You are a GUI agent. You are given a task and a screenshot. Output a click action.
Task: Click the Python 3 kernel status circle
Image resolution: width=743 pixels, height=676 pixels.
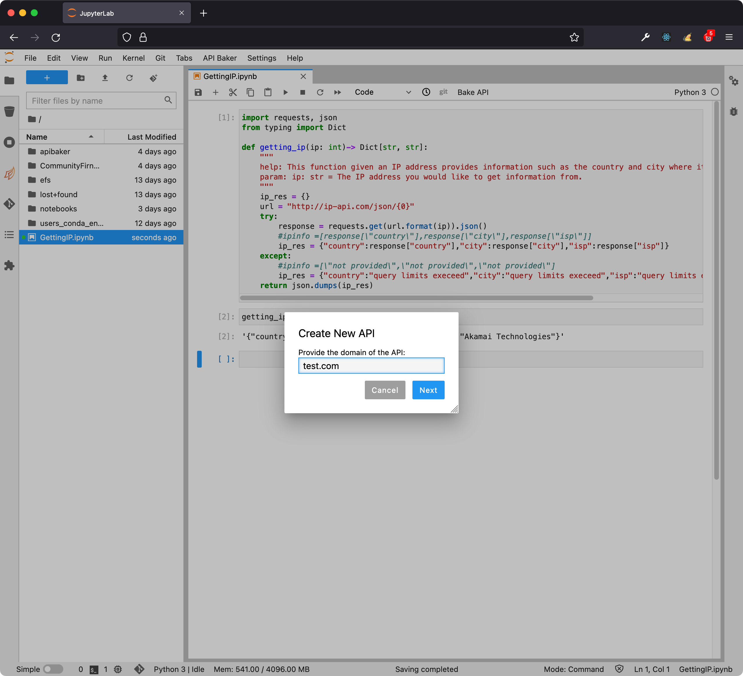pyautogui.click(x=715, y=92)
